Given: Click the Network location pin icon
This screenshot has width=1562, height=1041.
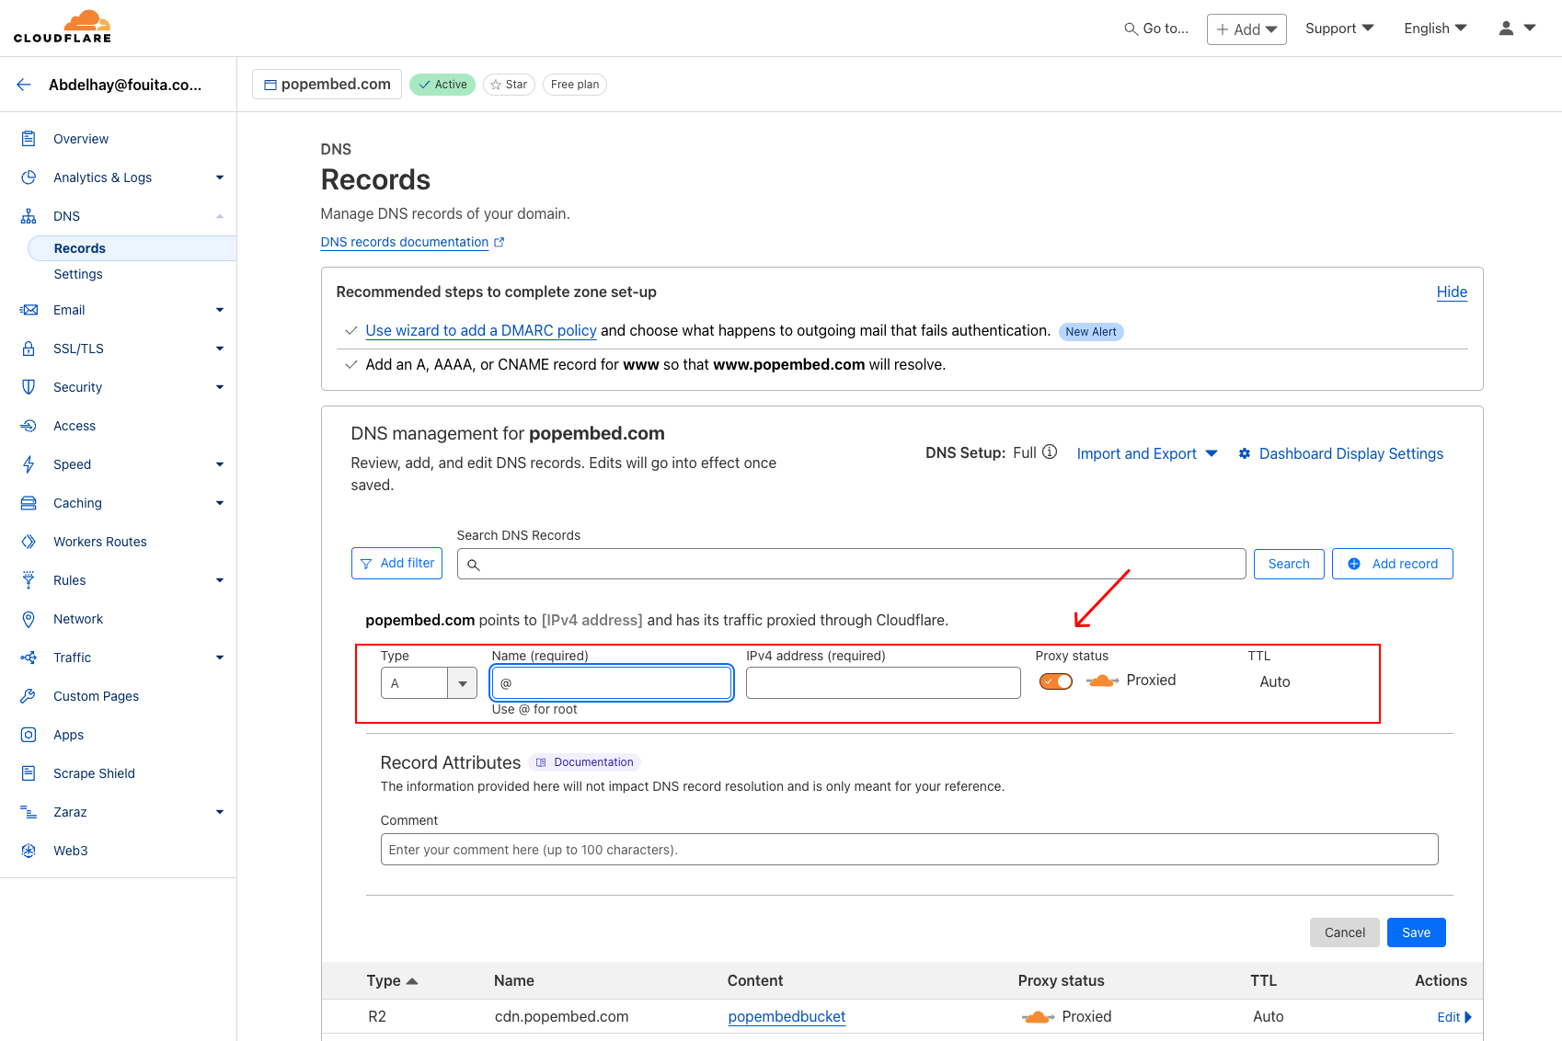Looking at the screenshot, I should (29, 619).
